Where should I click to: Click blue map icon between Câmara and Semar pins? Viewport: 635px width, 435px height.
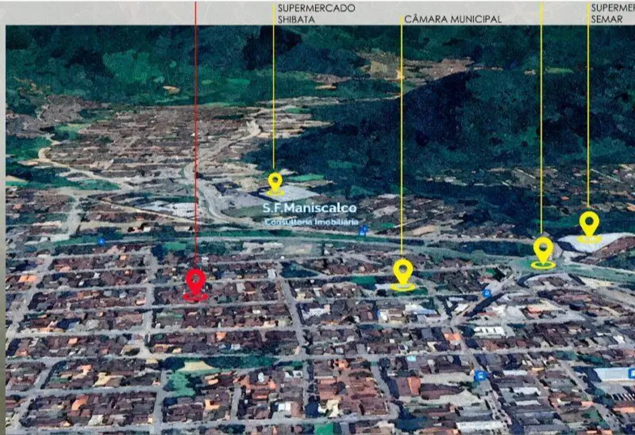(486, 293)
